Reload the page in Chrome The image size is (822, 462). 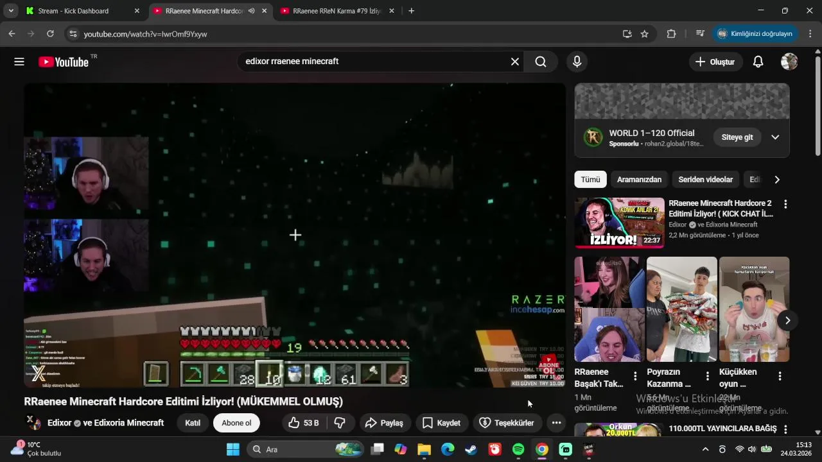[50, 34]
